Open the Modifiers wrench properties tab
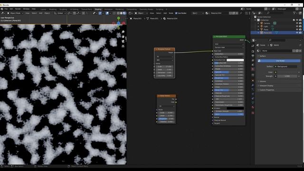 tap(253, 85)
